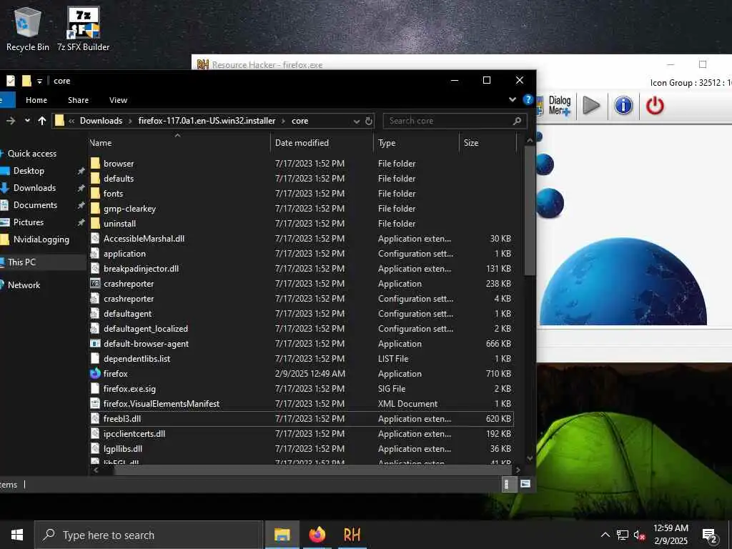This screenshot has height=549, width=732.
Task: Select the dependentlibs.list file
Action: [137, 359]
